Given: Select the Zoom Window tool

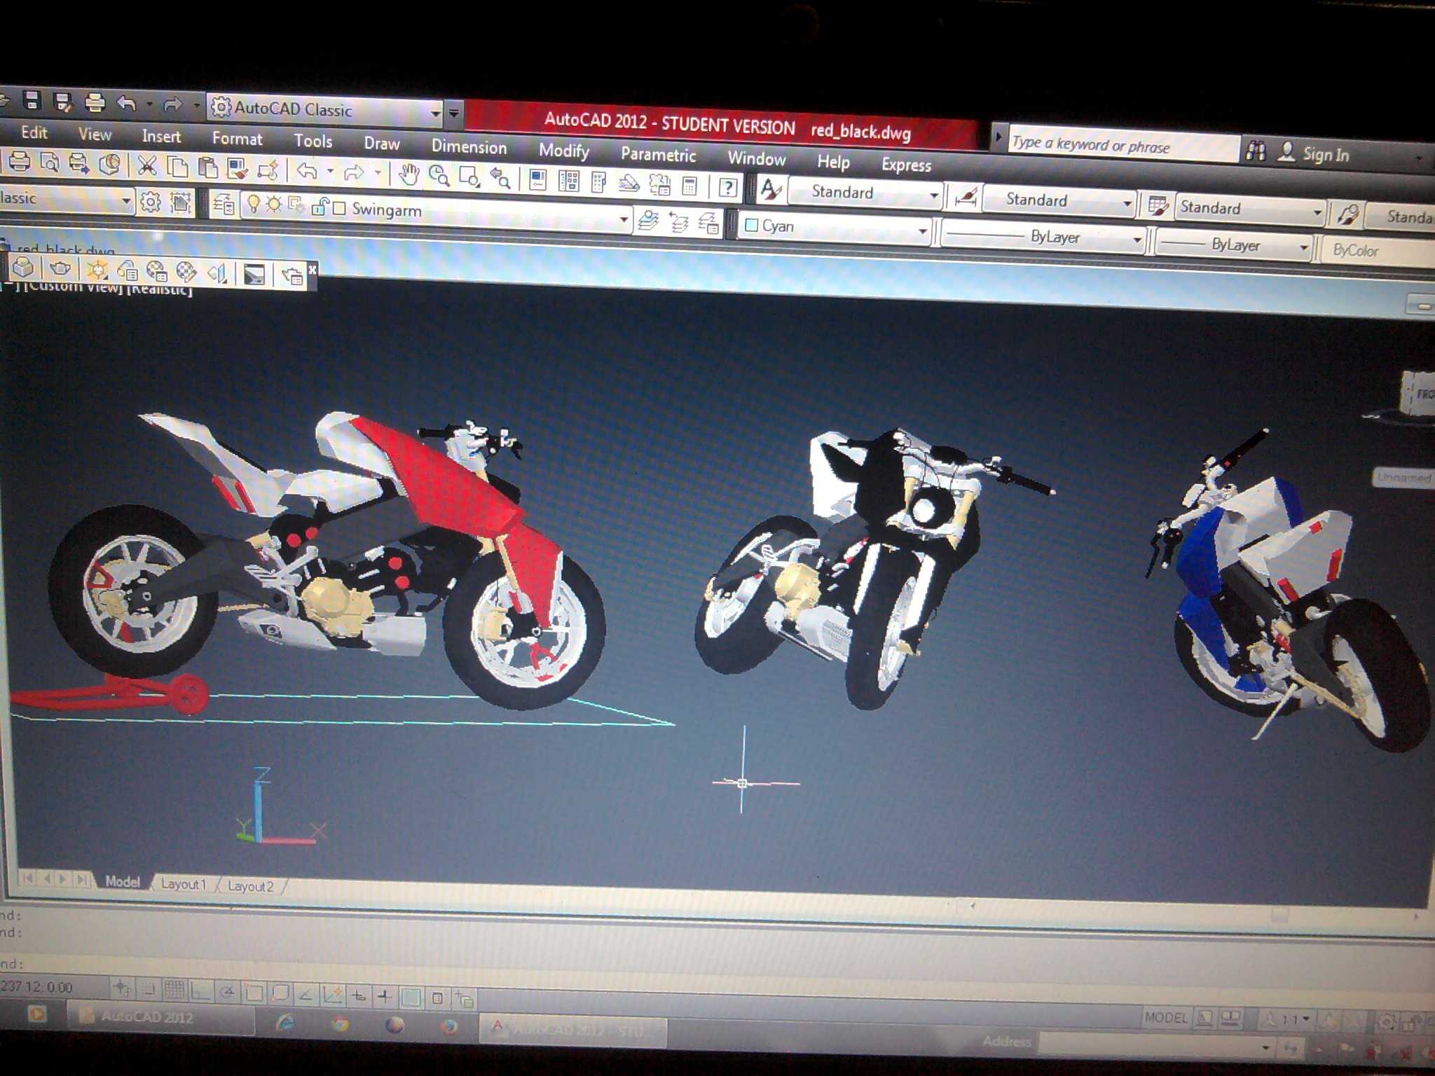Looking at the screenshot, I should click(x=469, y=177).
